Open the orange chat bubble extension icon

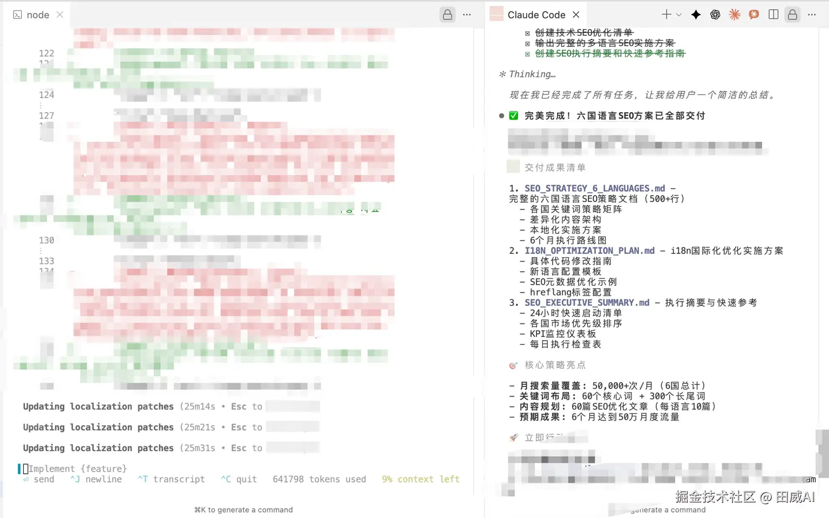coord(753,15)
